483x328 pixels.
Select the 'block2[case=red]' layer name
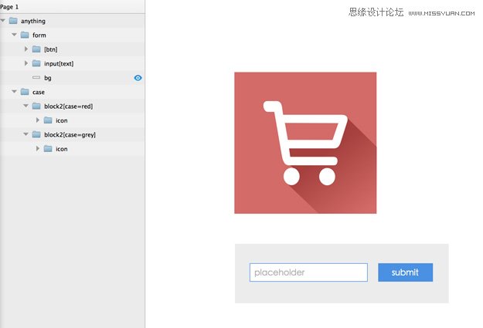click(68, 107)
